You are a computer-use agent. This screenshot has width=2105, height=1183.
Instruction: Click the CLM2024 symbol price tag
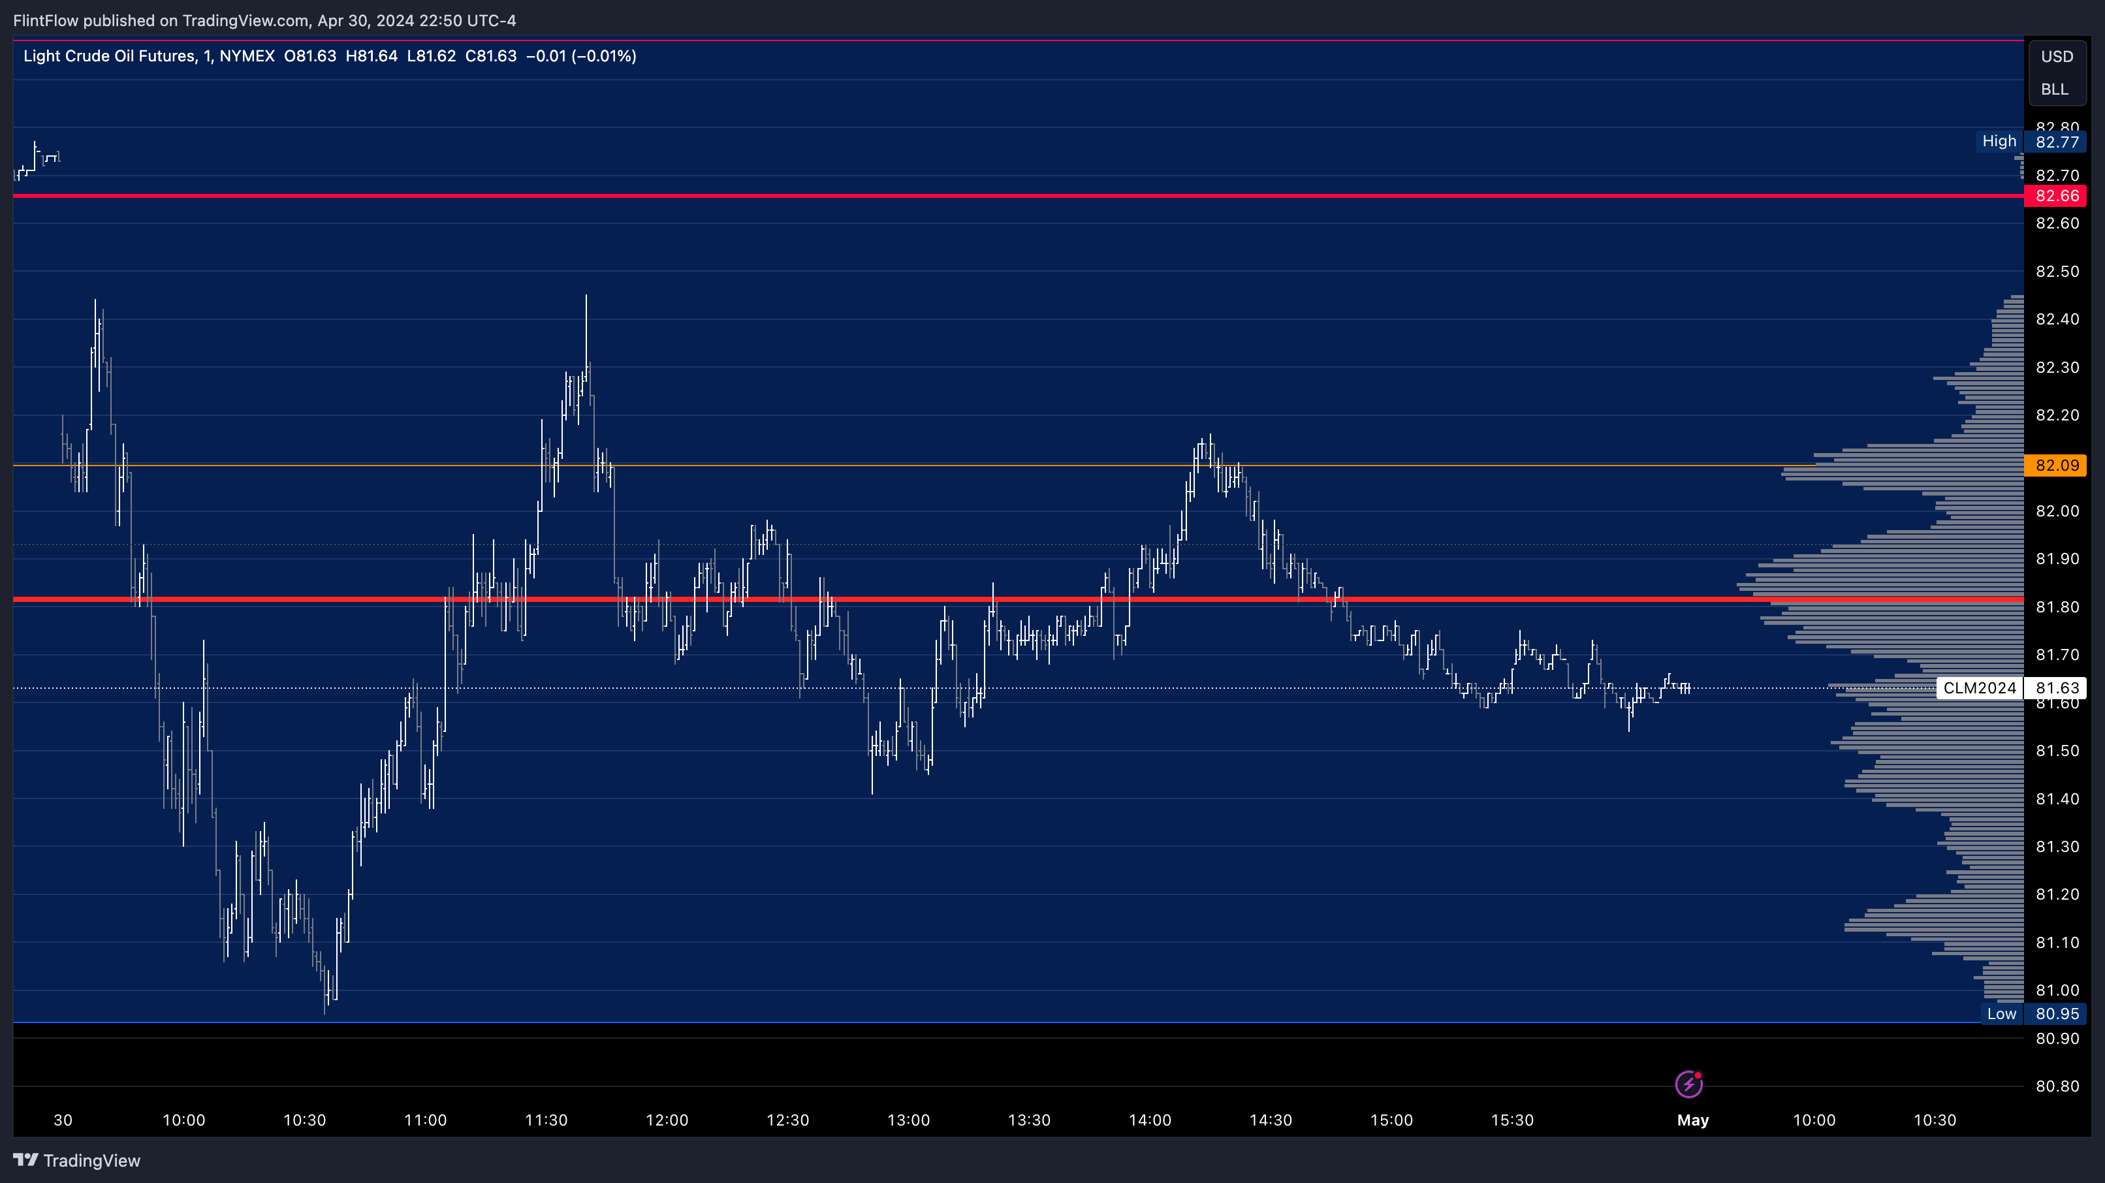(1979, 688)
